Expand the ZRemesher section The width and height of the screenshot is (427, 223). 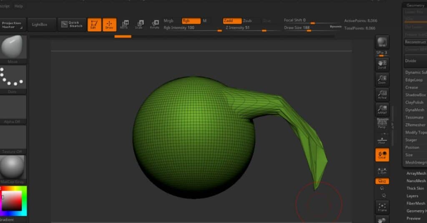pyautogui.click(x=415, y=125)
